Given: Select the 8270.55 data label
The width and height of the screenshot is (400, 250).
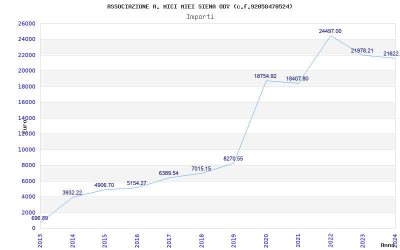Looking at the screenshot, I should [x=233, y=158].
